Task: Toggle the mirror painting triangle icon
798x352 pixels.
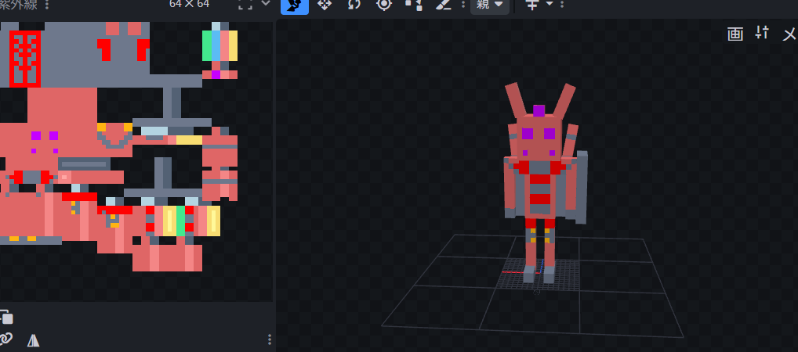Action: [x=33, y=340]
